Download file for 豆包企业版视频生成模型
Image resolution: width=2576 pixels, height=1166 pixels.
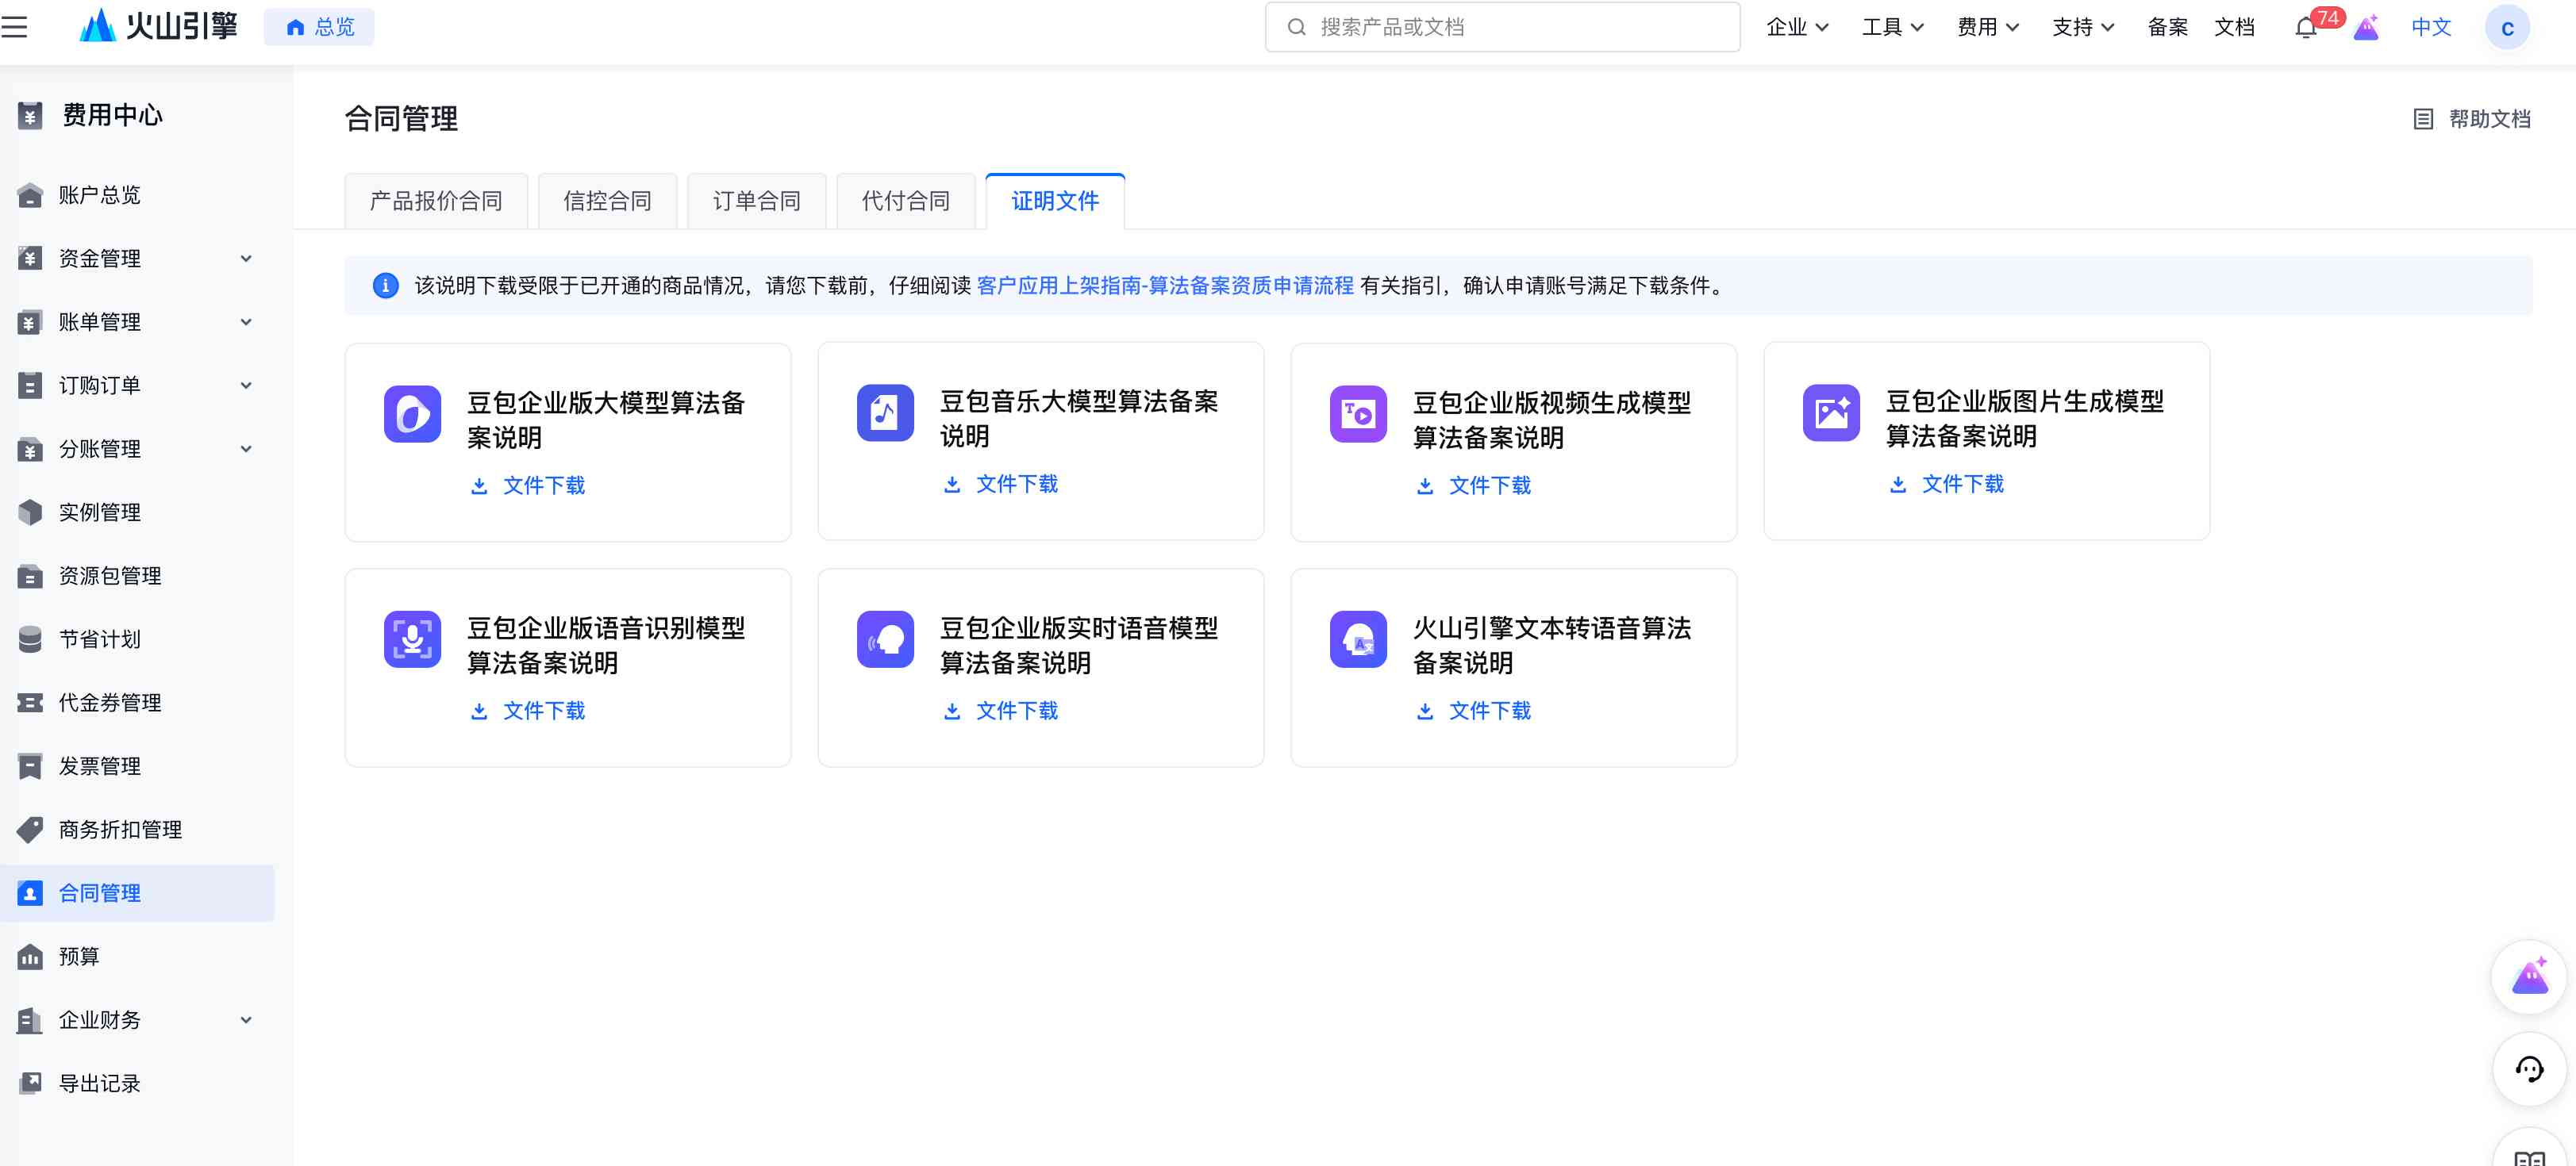tap(1473, 486)
